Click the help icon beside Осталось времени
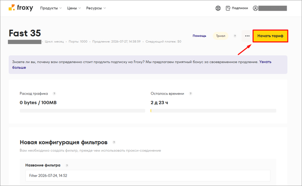Image resolution: width=302 pixels, height=186 pixels. [191, 94]
